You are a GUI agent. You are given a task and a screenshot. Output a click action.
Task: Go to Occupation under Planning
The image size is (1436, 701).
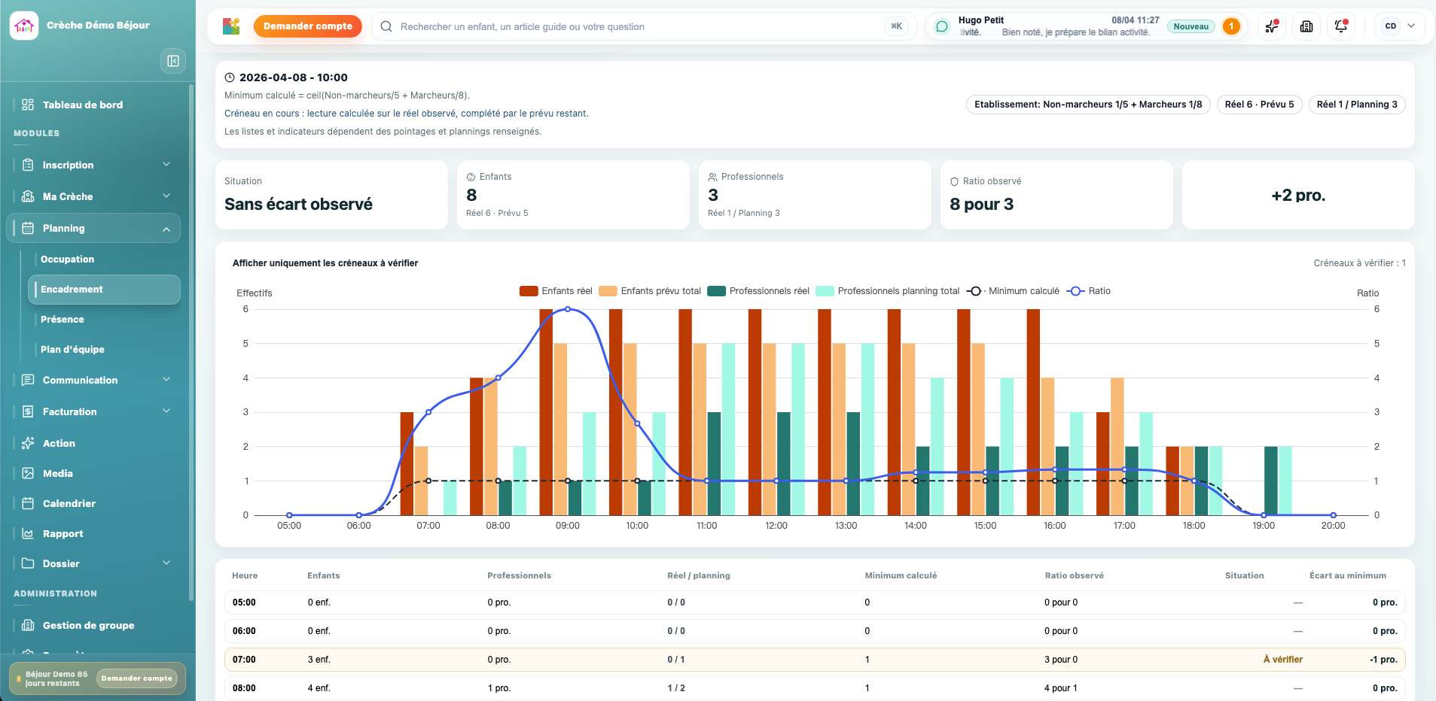tap(68, 259)
